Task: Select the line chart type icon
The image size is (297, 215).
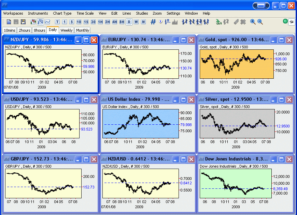Action: [x=47, y=22]
